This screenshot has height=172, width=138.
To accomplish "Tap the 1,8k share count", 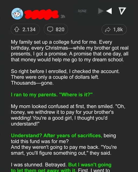I will [118, 30].
